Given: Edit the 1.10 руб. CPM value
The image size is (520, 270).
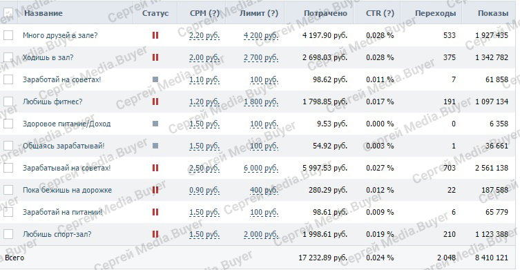Looking at the screenshot, I should [204, 80].
